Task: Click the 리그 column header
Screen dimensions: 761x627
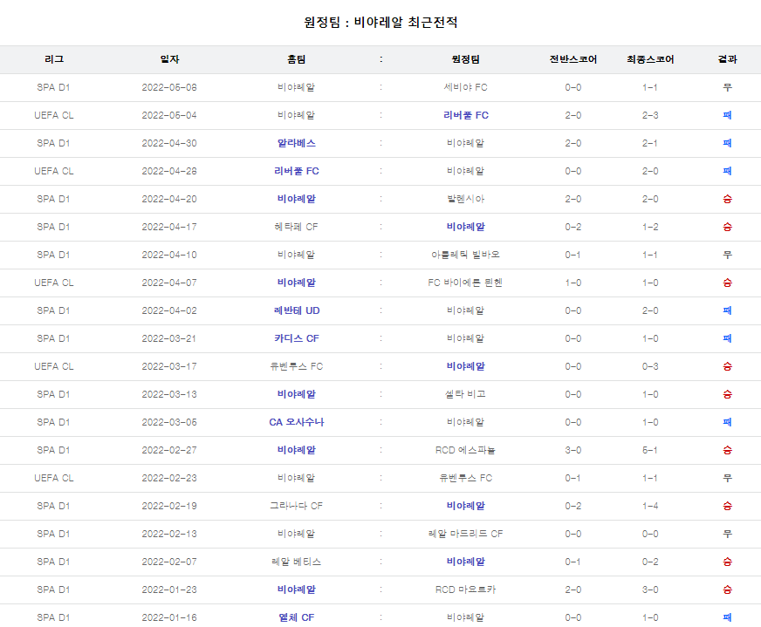Action: coord(54,59)
